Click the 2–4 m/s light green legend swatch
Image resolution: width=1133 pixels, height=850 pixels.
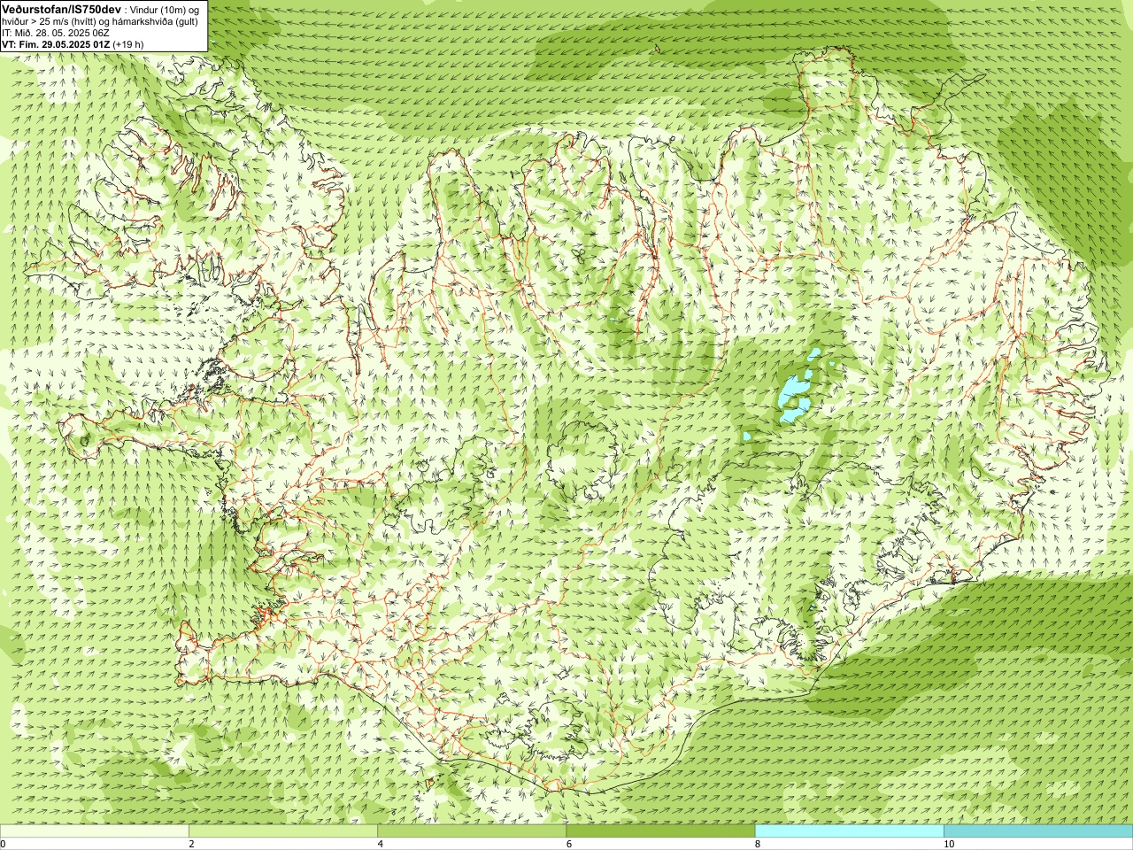tap(283, 831)
